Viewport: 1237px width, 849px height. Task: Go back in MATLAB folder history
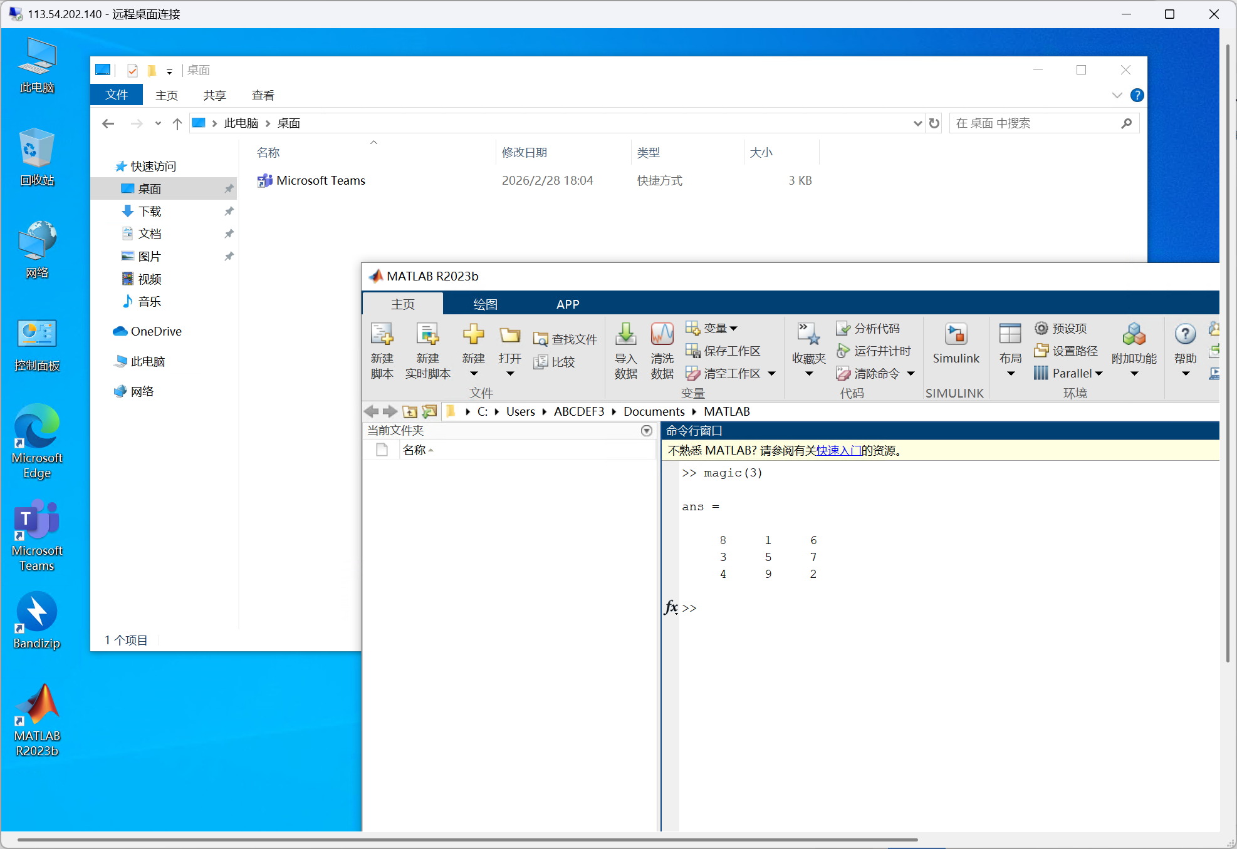(x=371, y=411)
